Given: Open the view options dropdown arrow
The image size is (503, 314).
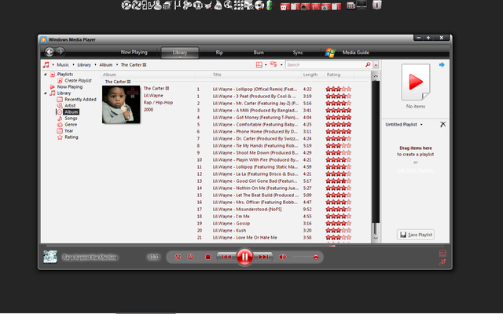Looking at the screenshot, I should 281,65.
